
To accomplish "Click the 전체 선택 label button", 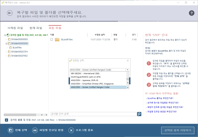I will [x=21, y=130].
